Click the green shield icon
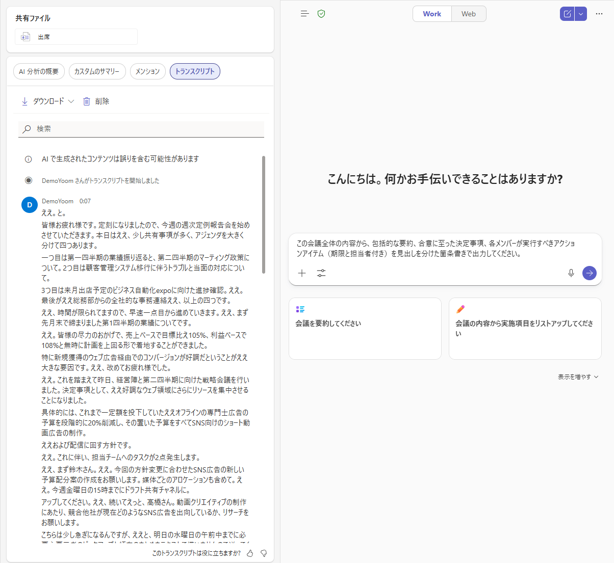The height and width of the screenshot is (563, 614). point(321,14)
